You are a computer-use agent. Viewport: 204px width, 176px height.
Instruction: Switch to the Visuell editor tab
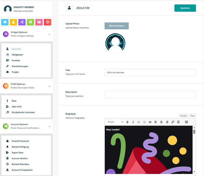(x=183, y=116)
